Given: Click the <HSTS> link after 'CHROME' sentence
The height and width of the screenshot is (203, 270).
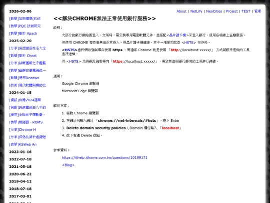Looking at the screenshot, I should [x=189, y=43].
